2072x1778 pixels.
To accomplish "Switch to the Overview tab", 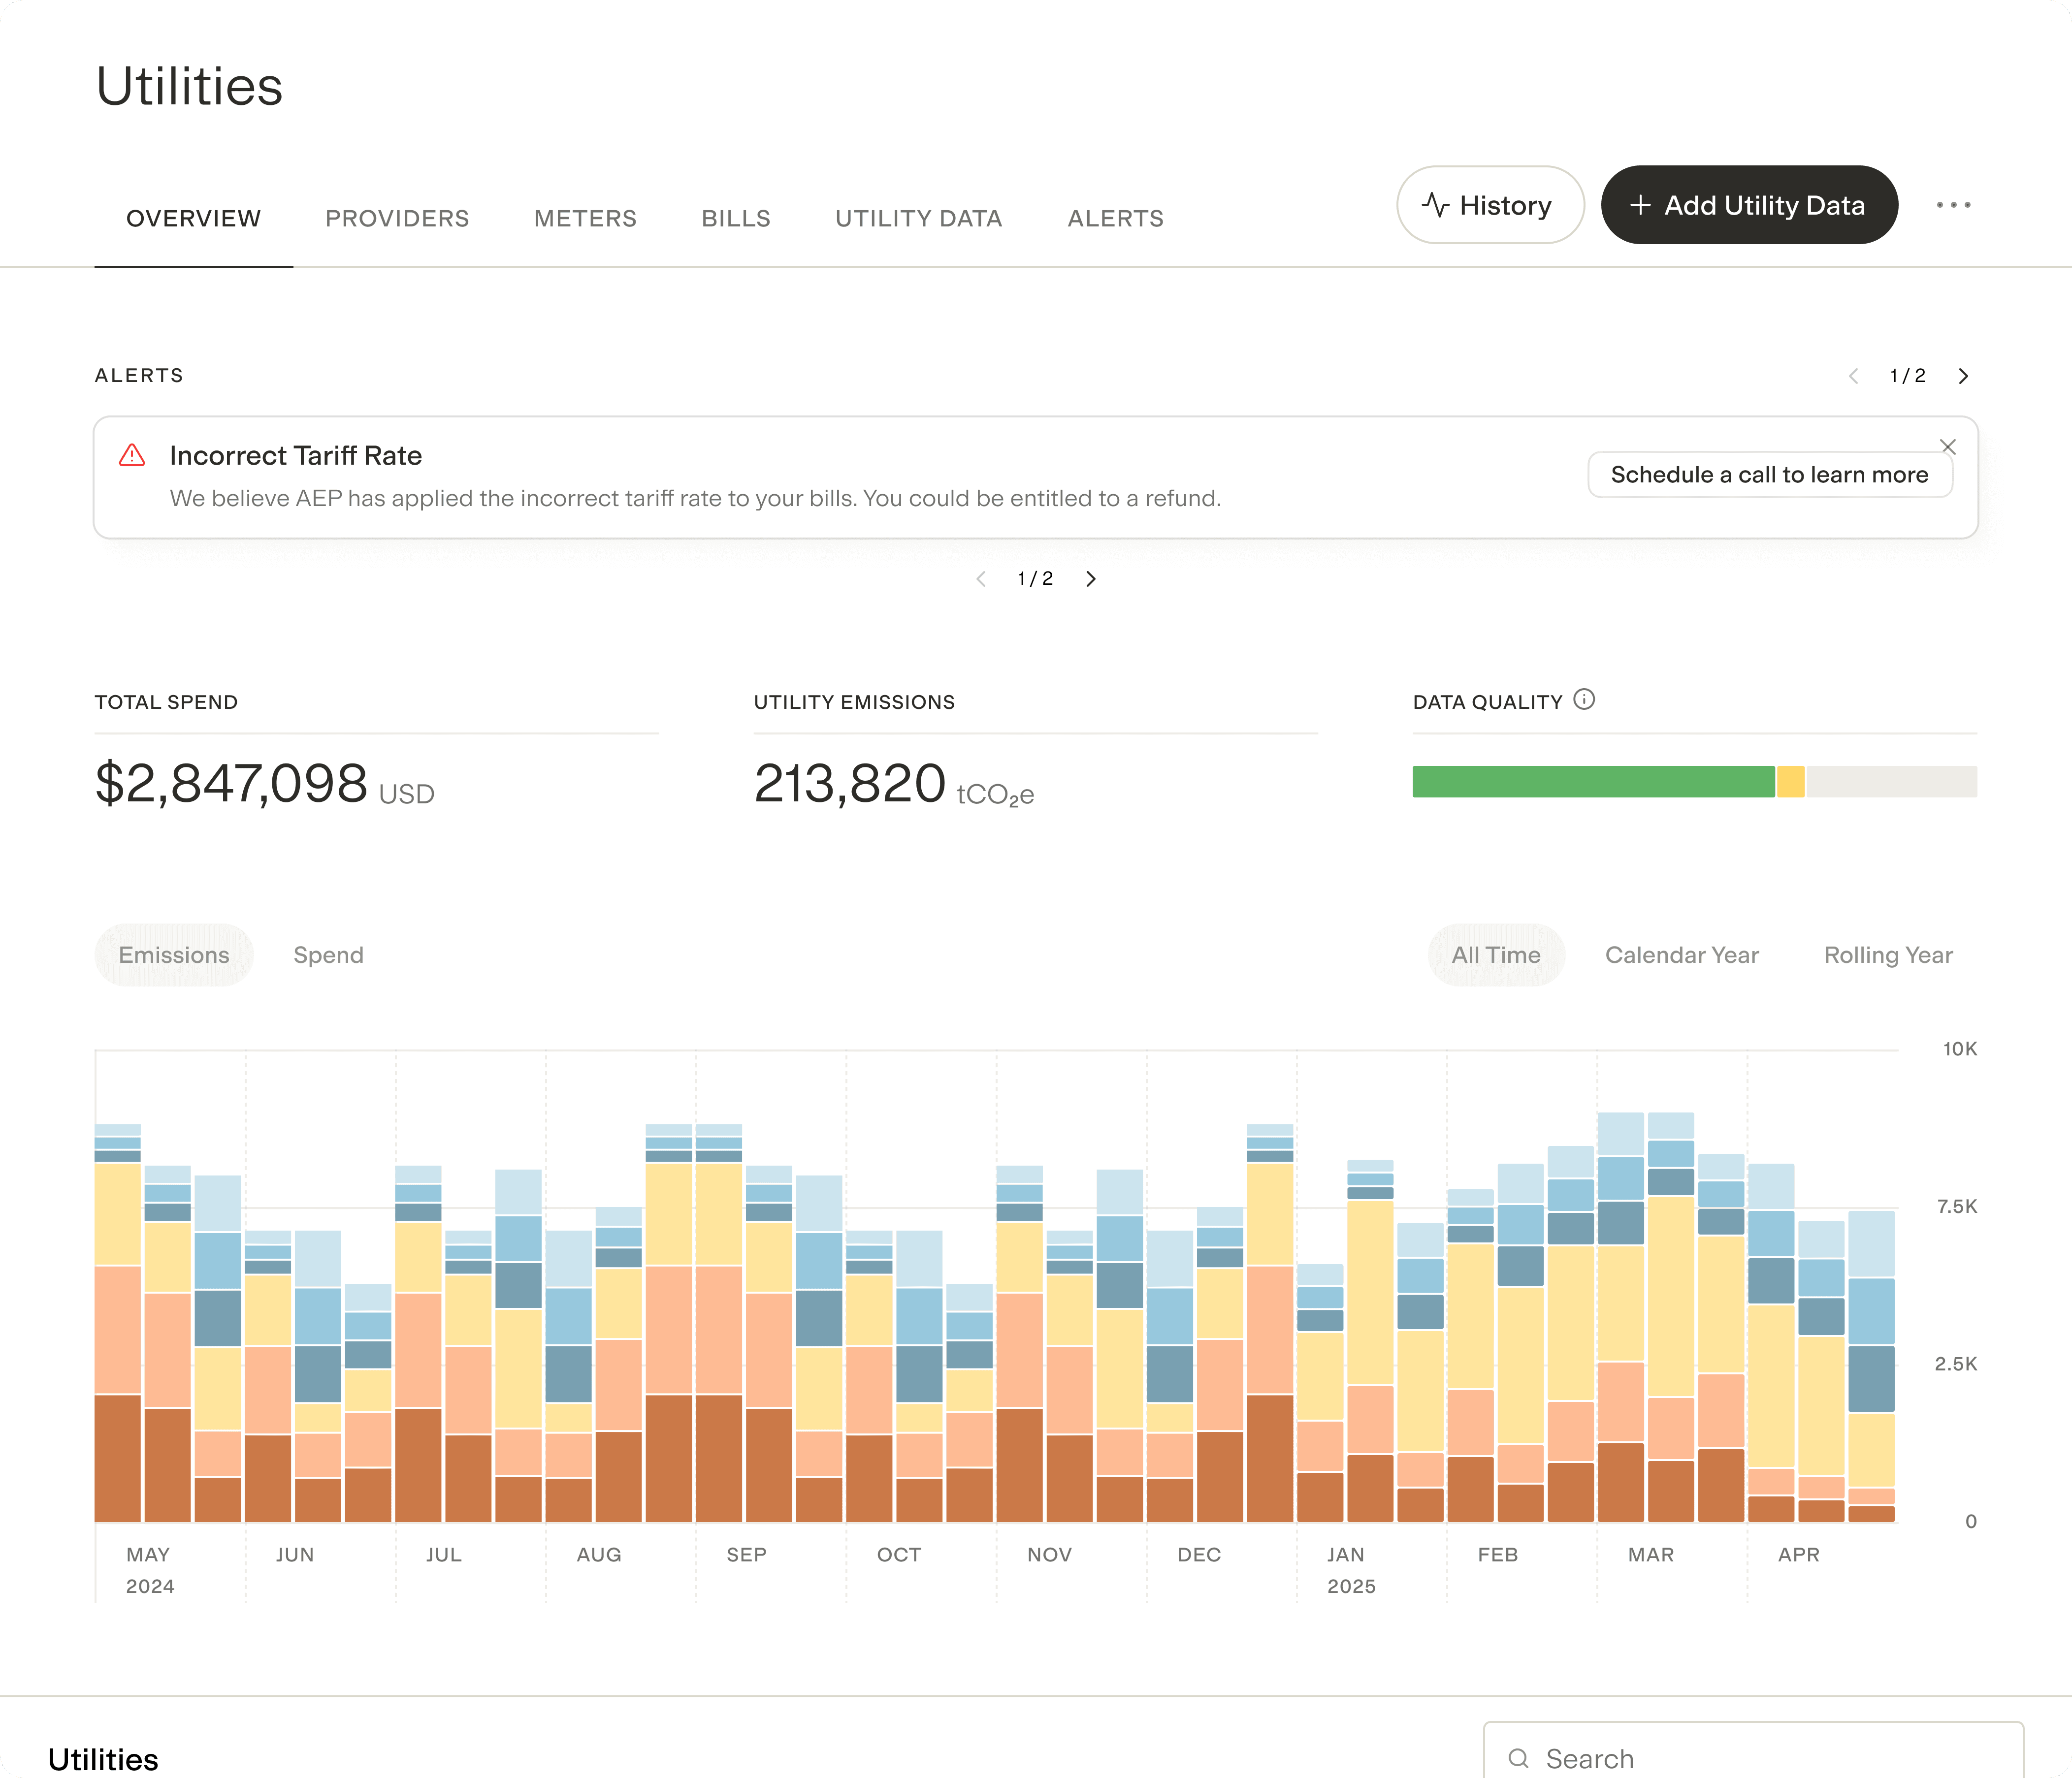I will (193, 219).
